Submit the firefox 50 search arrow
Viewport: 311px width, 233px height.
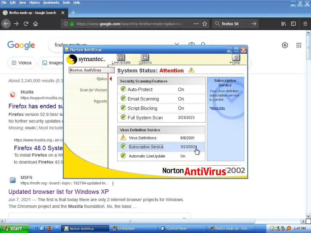coord(254,24)
